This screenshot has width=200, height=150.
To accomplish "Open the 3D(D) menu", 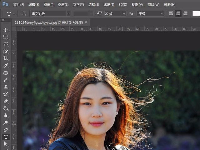I will coord(123,5).
